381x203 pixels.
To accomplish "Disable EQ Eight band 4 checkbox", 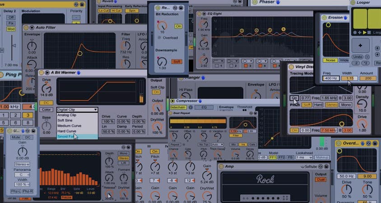I will (260, 66).
